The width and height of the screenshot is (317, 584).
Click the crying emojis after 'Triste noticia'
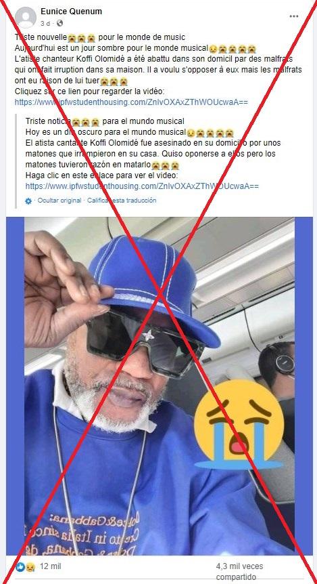[x=86, y=121]
